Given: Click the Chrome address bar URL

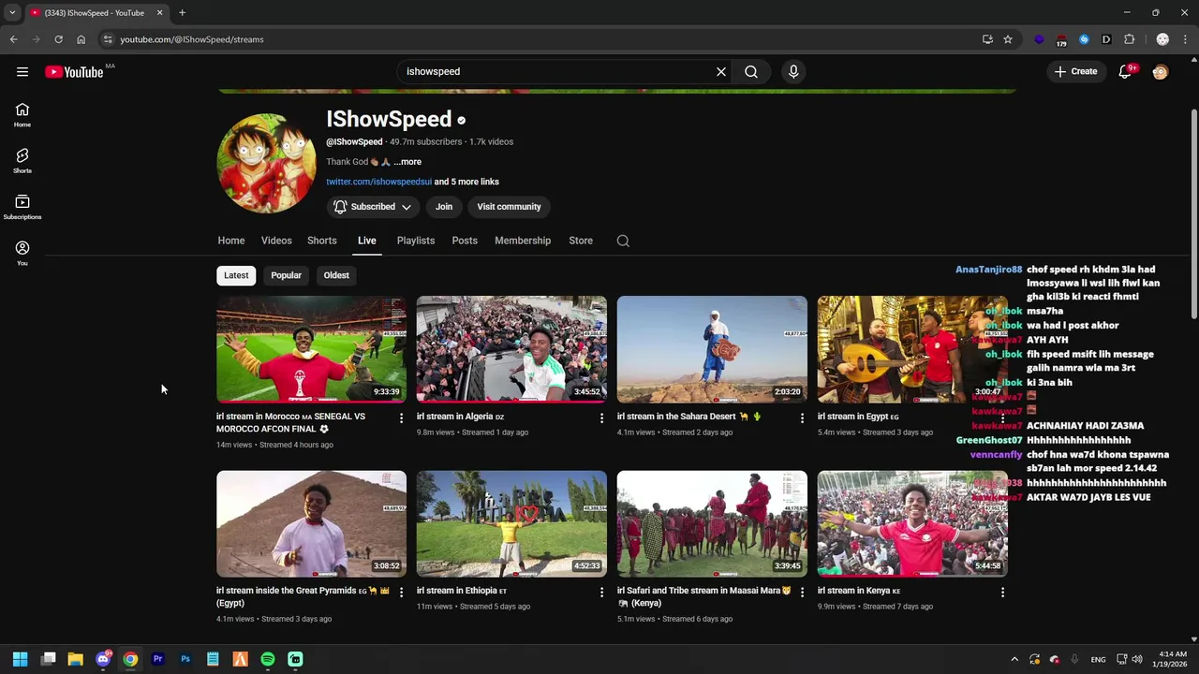Looking at the screenshot, I should 192,39.
